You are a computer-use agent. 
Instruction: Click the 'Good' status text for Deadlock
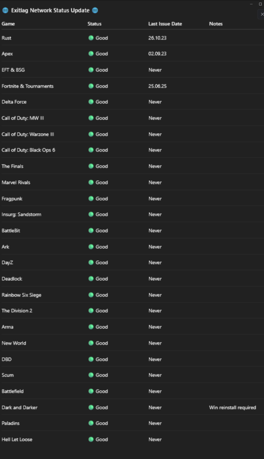coord(102,279)
